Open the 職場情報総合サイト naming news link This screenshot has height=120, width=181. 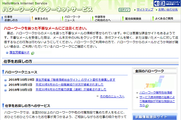coord(75,80)
